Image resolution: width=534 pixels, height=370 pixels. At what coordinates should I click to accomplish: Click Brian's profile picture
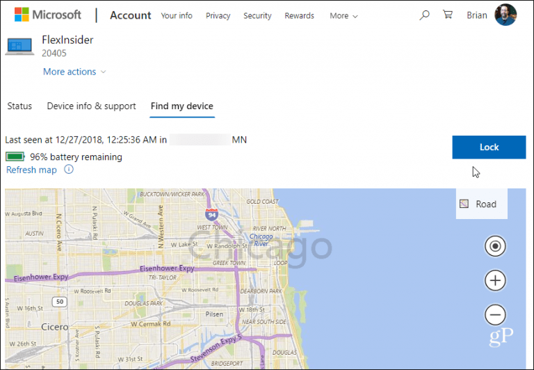[x=505, y=15]
